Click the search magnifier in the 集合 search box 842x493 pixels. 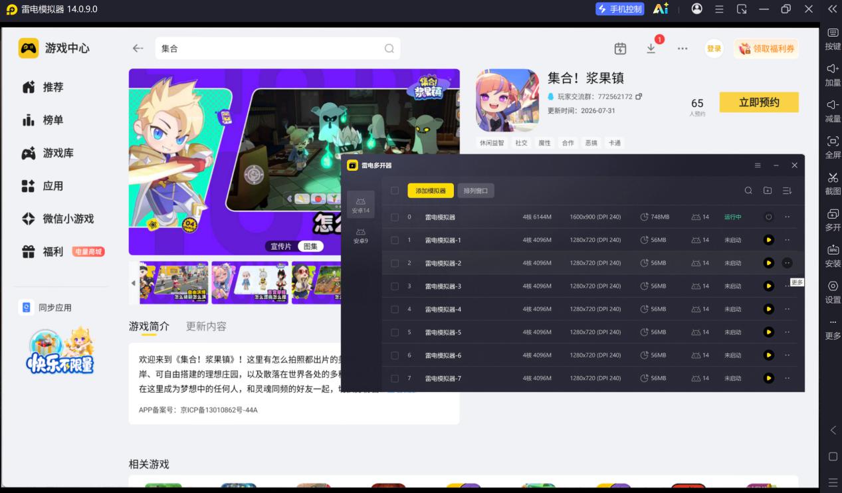[389, 49]
